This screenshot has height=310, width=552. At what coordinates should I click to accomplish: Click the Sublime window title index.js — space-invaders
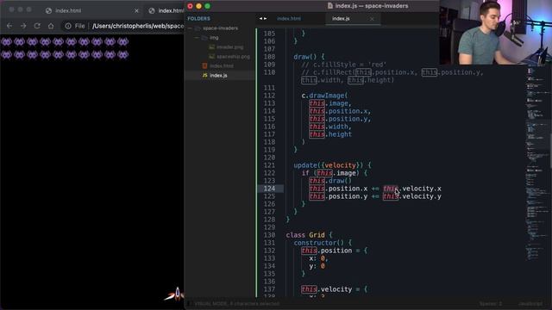coord(372,6)
